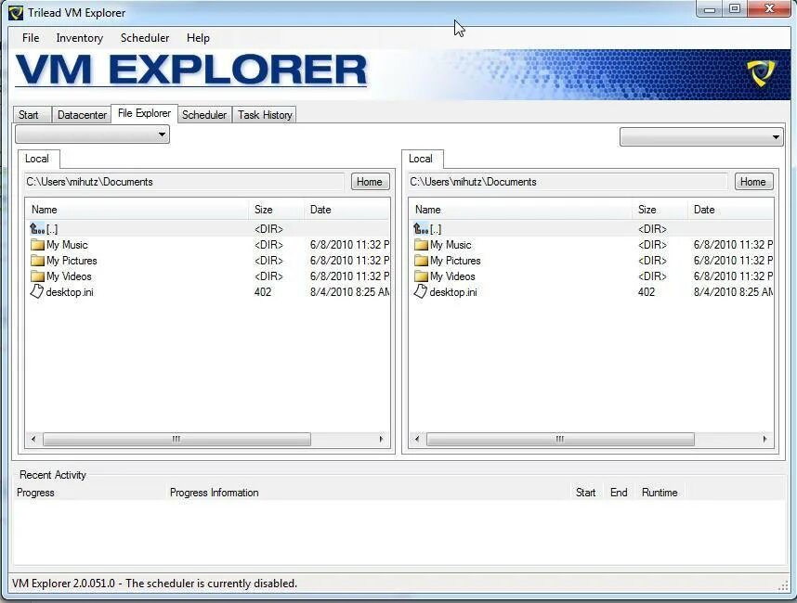This screenshot has width=797, height=603.
Task: Click the status bar version text
Action: (154, 584)
